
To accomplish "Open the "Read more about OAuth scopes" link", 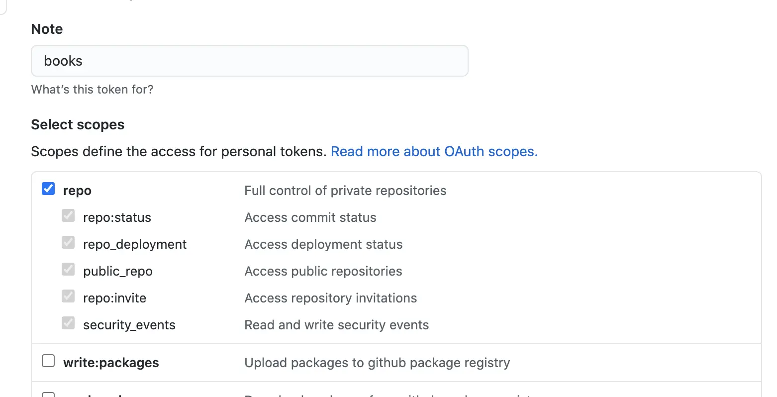I will coord(434,151).
